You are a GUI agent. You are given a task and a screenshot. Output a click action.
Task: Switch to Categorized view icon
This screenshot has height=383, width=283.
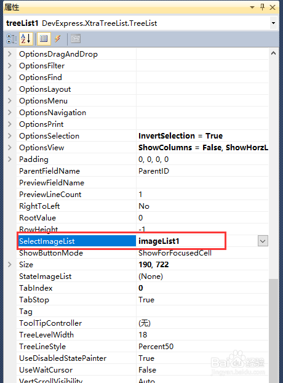click(12, 39)
